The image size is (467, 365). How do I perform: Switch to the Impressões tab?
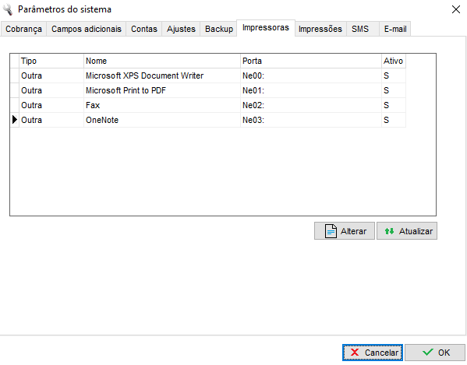point(320,29)
